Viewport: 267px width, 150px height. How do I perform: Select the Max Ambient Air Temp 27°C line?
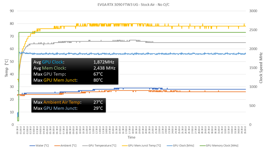tap(69, 102)
